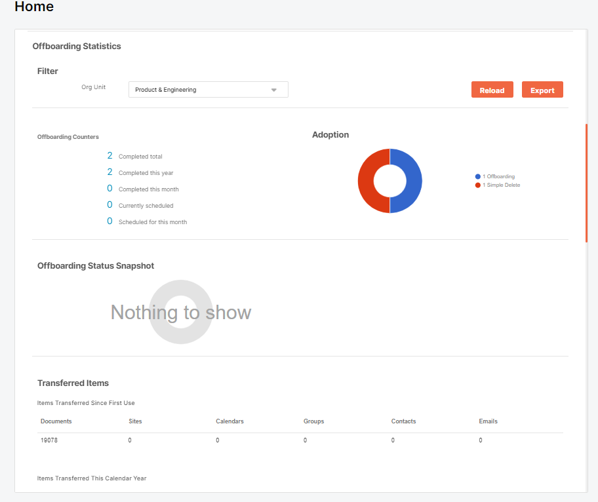Click the Emails column header
This screenshot has width=598, height=502.
click(488, 421)
